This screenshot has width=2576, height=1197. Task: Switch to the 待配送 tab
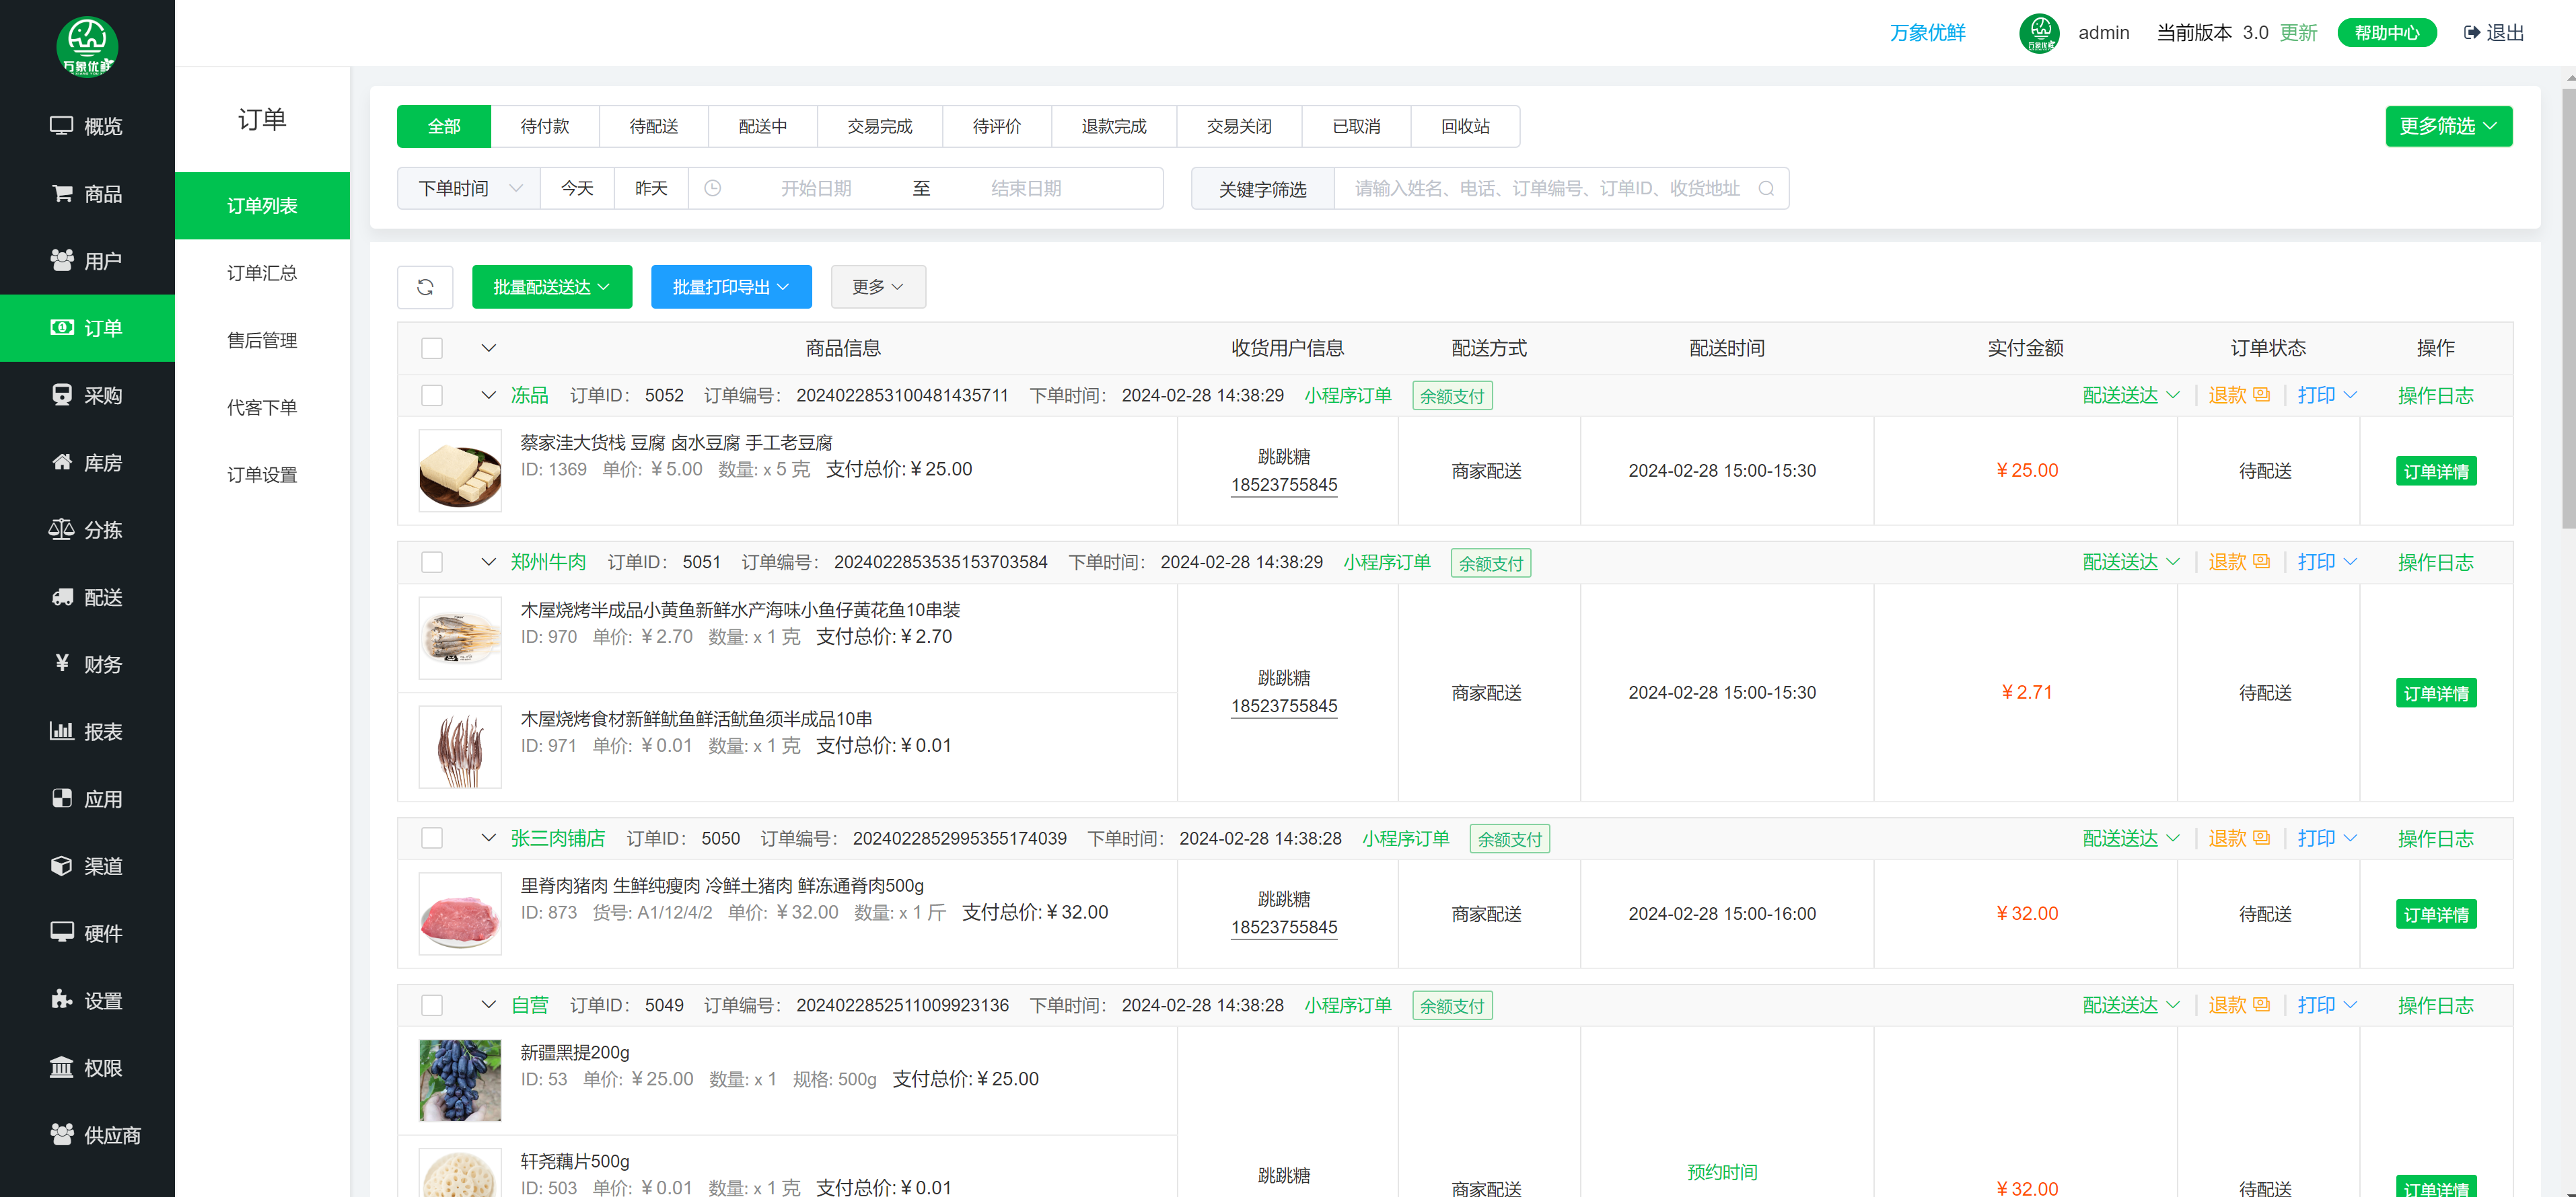coord(653,126)
